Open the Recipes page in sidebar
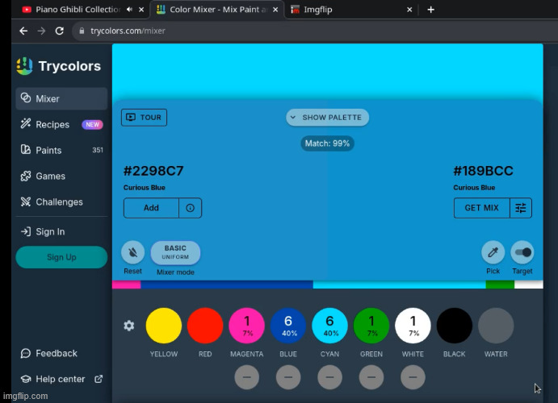Image resolution: width=558 pixels, height=403 pixels. pos(52,125)
